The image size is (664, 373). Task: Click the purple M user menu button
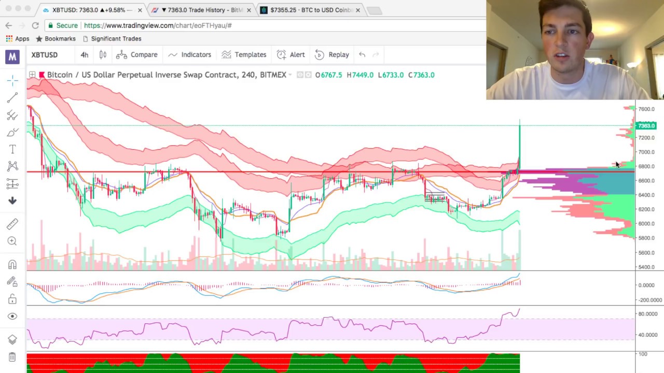[x=12, y=56]
